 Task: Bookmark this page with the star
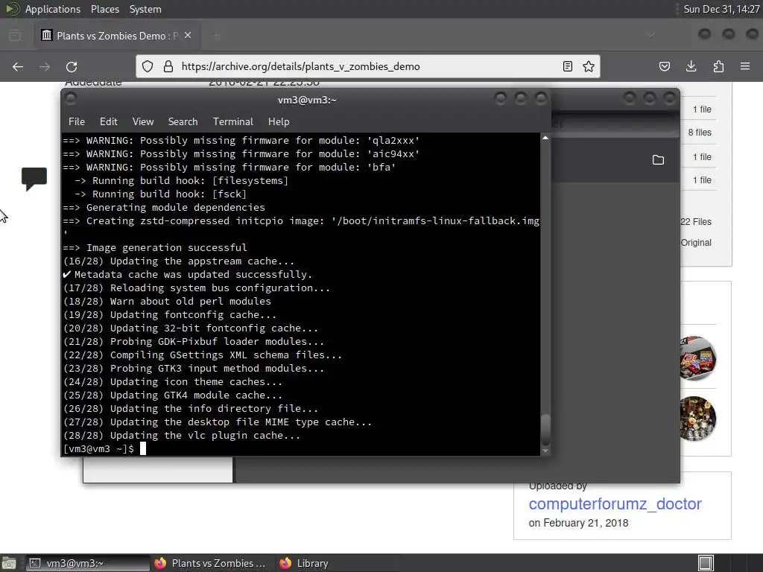(x=589, y=66)
